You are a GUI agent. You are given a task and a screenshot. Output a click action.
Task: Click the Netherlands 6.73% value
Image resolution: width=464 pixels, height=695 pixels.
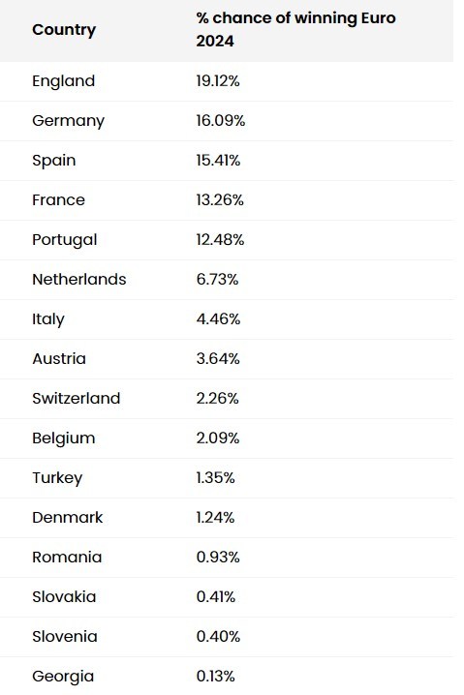(217, 279)
